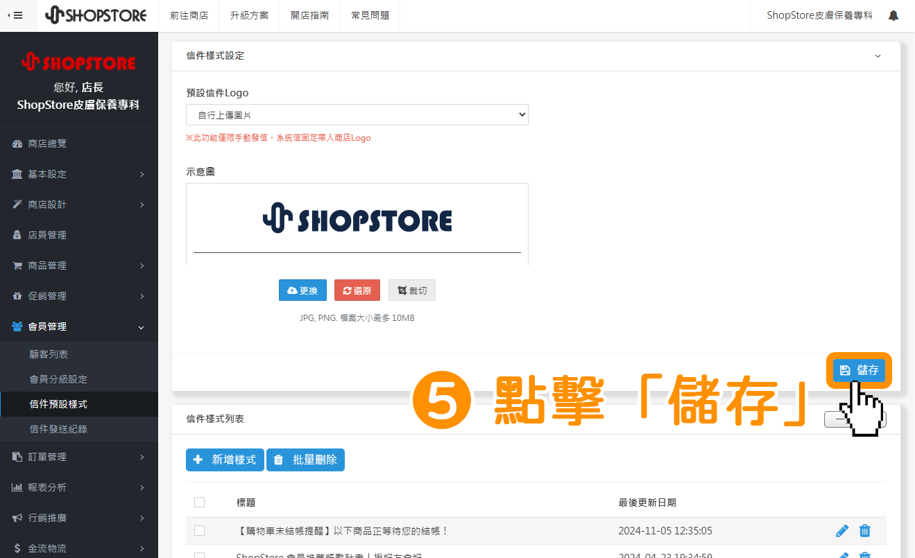The width and height of the screenshot is (915, 558).
Task: Select all templates with header checkbox
Action: (200, 503)
